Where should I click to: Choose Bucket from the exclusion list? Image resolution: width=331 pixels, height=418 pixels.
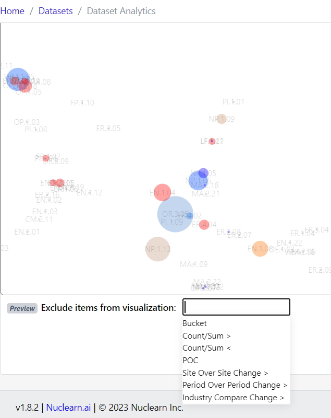[x=194, y=323]
